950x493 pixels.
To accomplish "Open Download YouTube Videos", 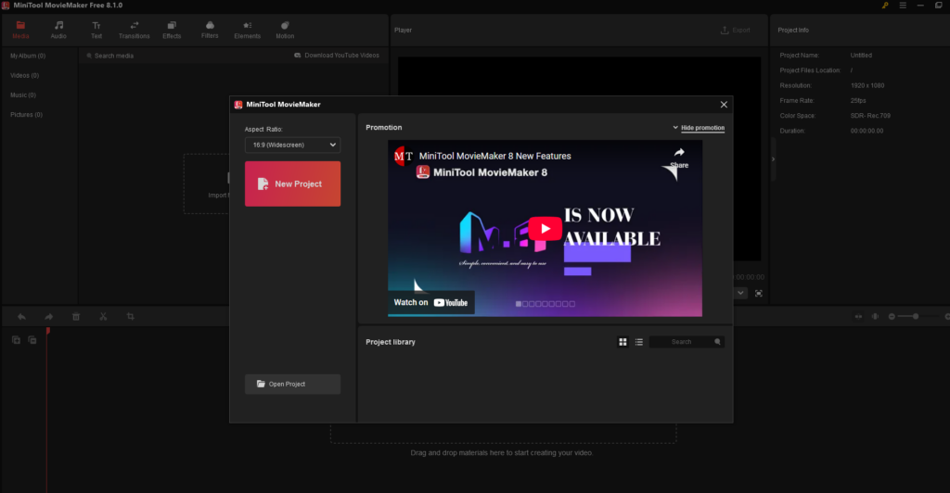I will pyautogui.click(x=337, y=55).
